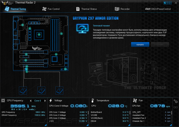Click the DRAM 36.0 °C temperature row
179x127 pixels.
(110, 121)
